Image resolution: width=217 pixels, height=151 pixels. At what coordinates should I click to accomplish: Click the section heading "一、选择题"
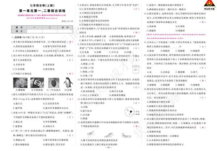[x=16, y=37]
